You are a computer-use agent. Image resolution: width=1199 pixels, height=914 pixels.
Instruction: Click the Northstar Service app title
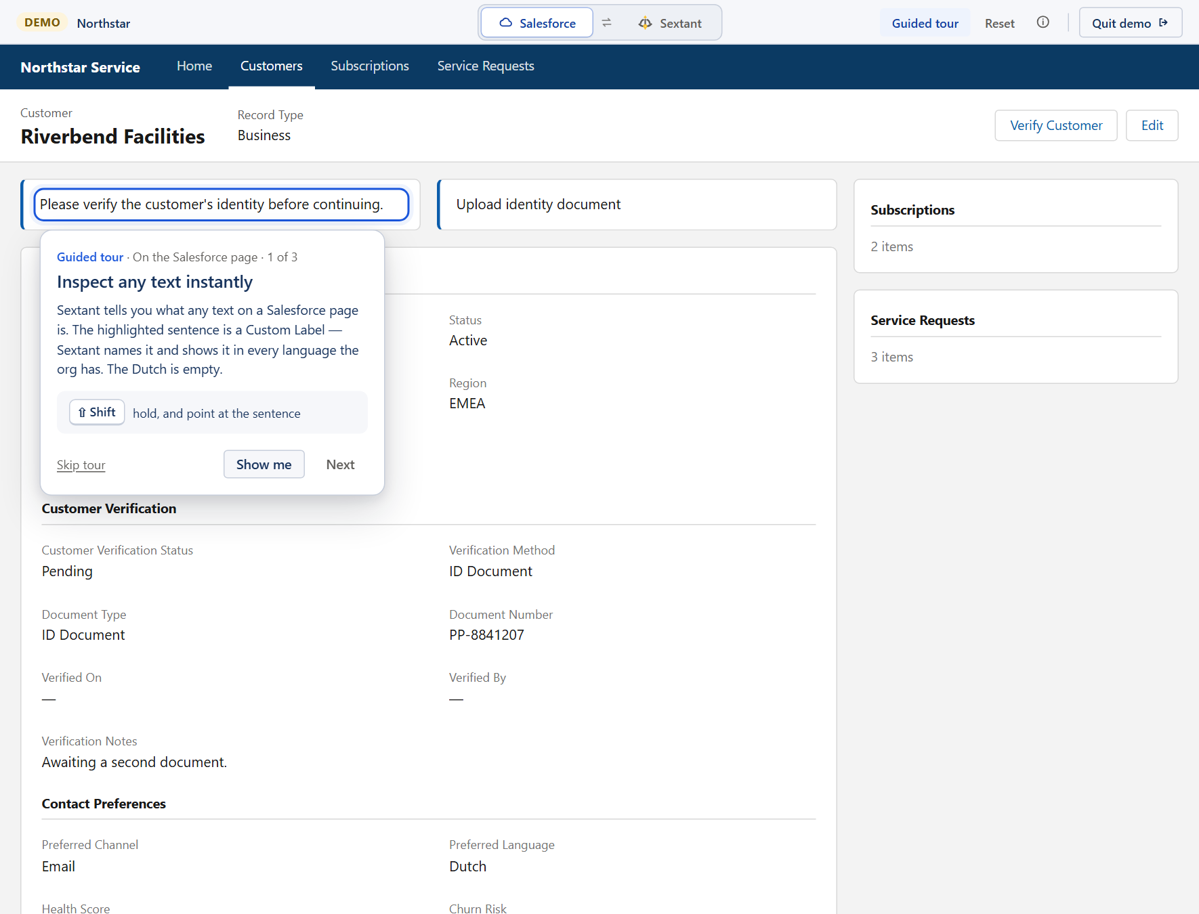coord(80,67)
